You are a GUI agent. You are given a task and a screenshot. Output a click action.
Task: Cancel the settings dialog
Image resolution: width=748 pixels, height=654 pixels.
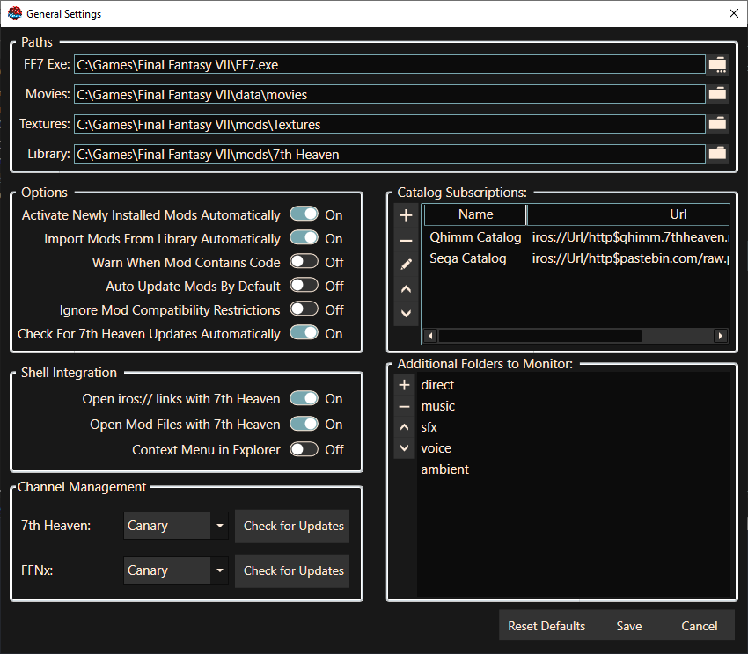click(700, 626)
